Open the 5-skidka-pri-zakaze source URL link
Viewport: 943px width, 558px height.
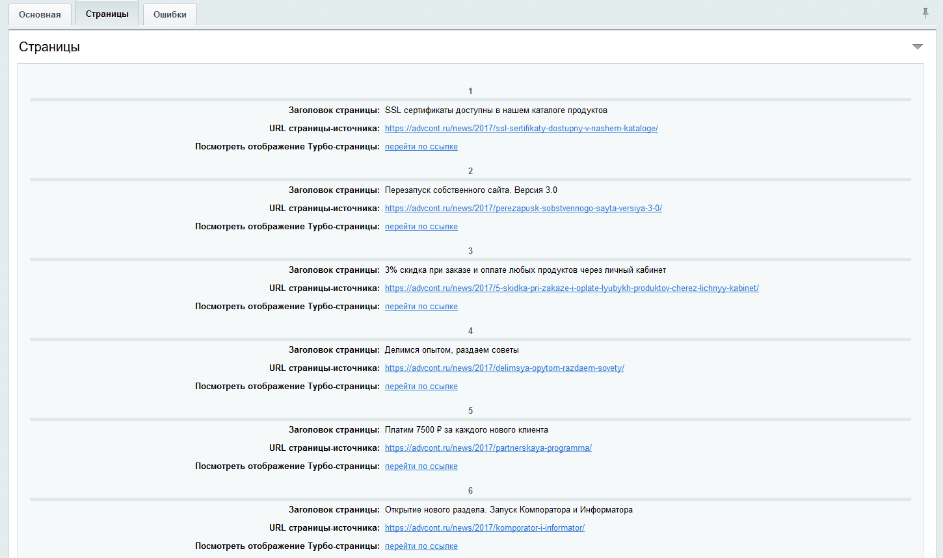(x=572, y=288)
